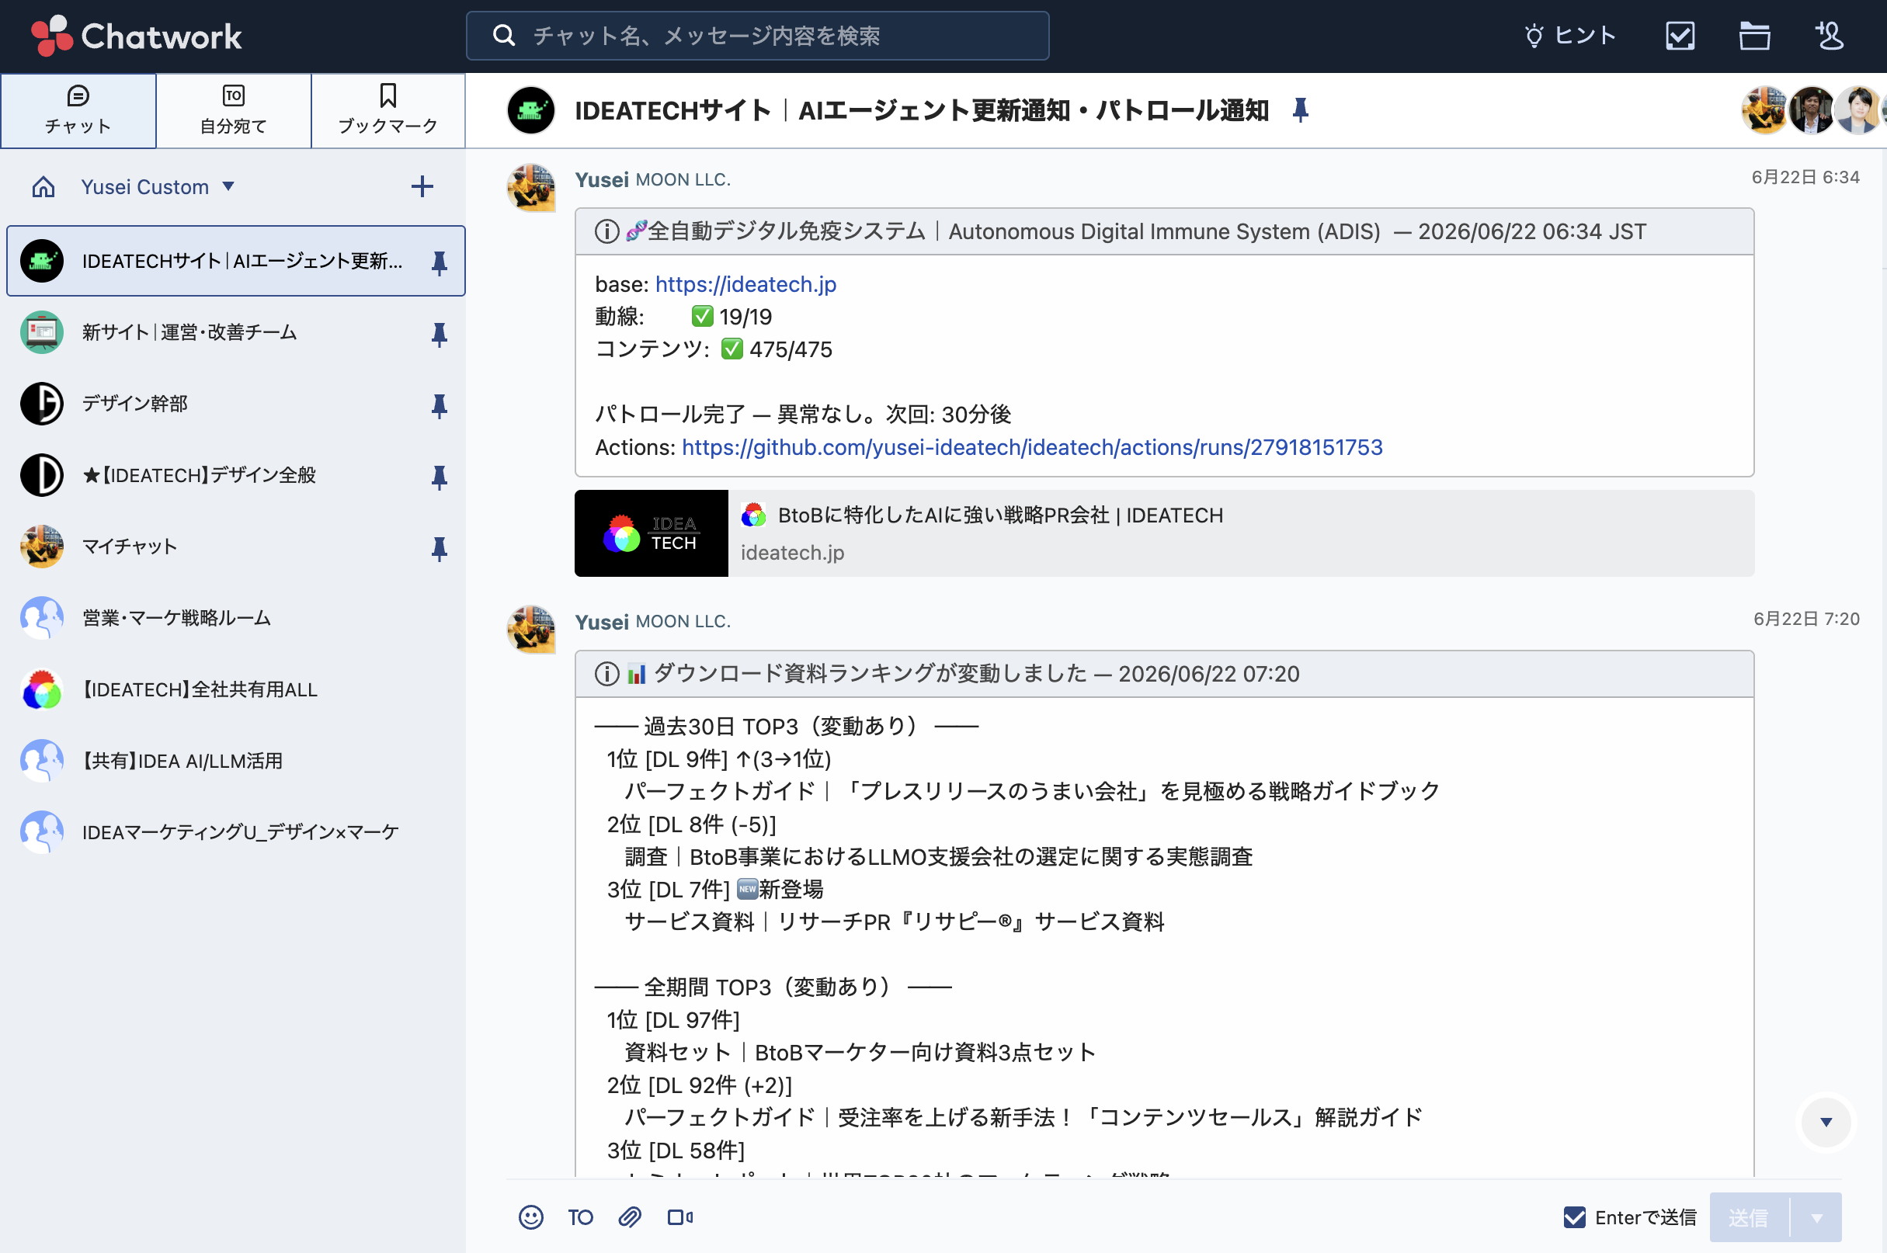
Task: Open the 【共有】IDEA AI/LLM活用 chat
Action: 235,761
